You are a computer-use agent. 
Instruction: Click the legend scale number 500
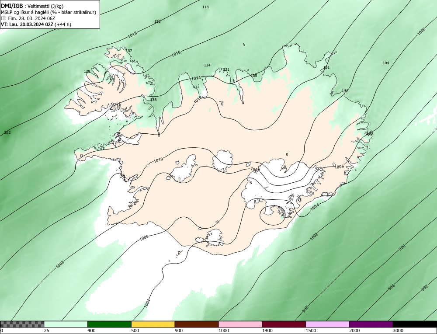(x=135, y=331)
